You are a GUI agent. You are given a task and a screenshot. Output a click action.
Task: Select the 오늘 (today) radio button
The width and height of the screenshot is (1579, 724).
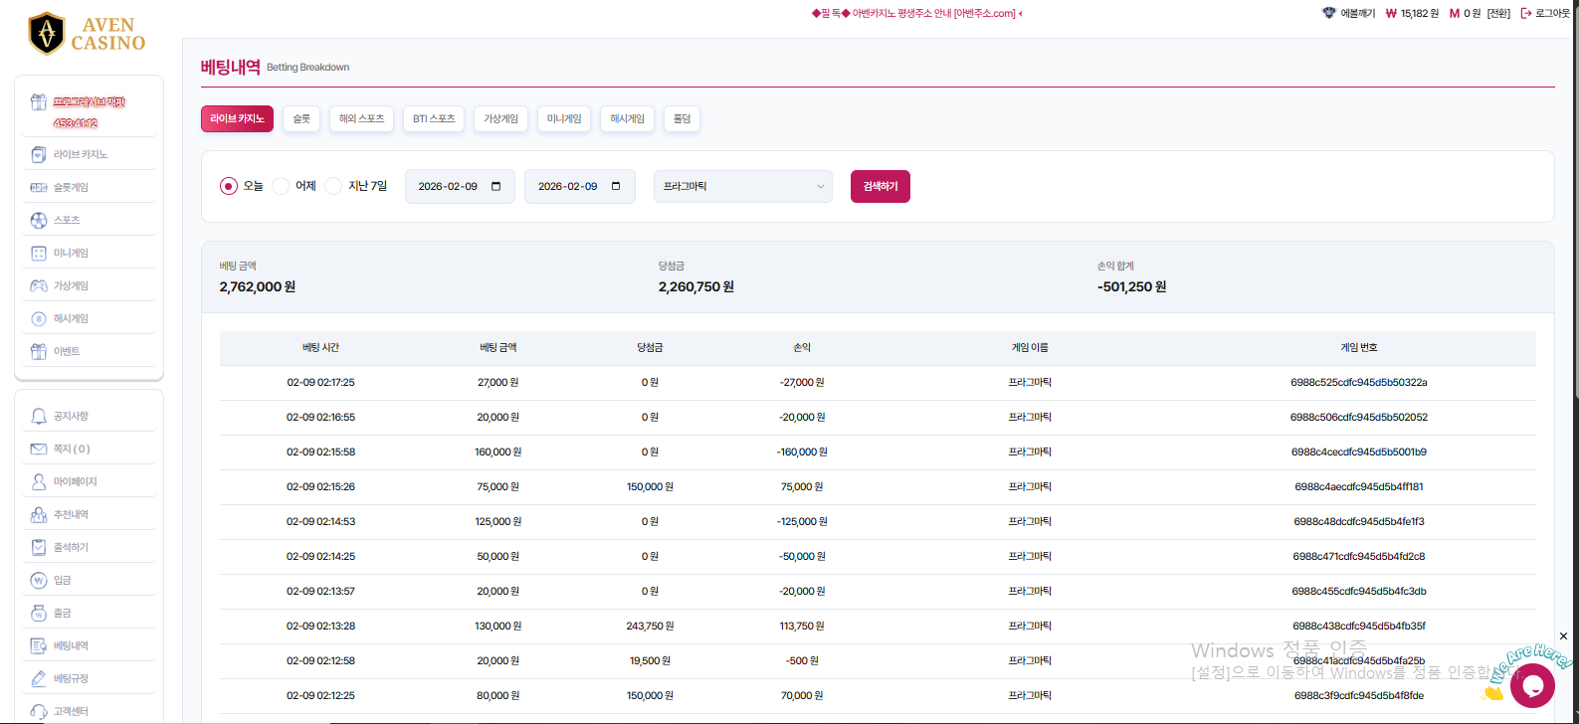tap(229, 186)
